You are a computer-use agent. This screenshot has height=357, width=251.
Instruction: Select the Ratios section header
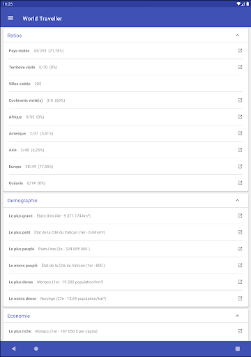point(125,36)
